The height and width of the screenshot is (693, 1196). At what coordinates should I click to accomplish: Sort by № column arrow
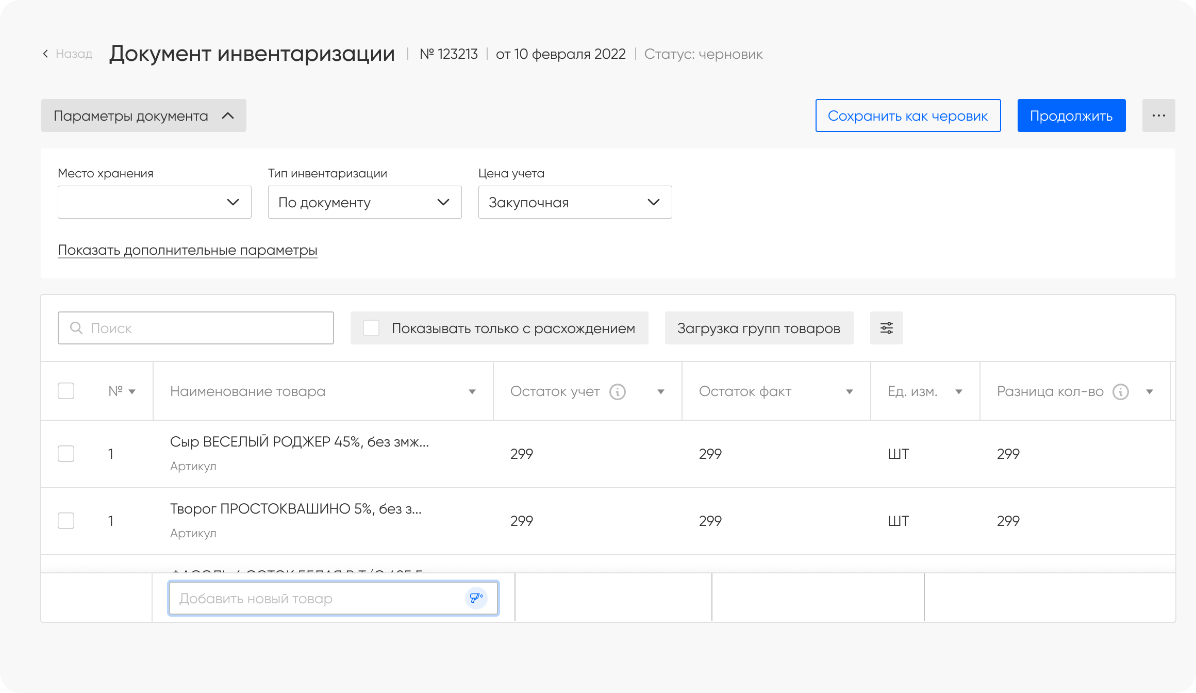point(132,392)
